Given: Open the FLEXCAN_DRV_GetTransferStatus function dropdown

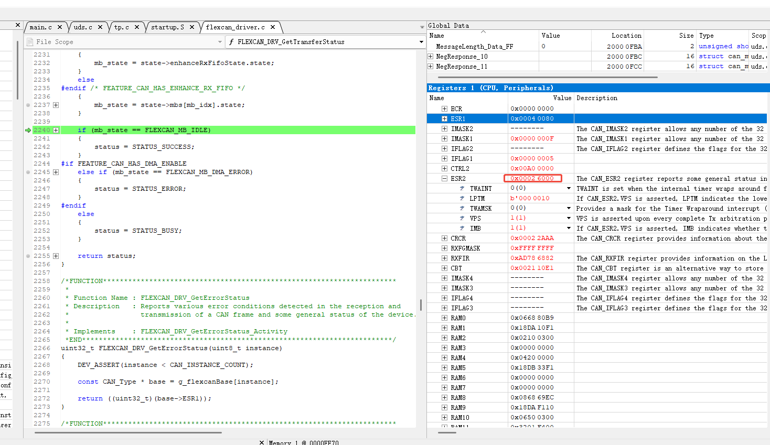Looking at the screenshot, I should (x=421, y=42).
